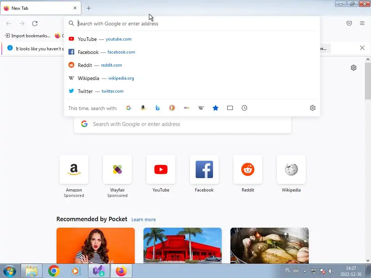The width and height of the screenshot is (371, 278).
Task: Search bookmarks using the star icon
Action: (216, 108)
